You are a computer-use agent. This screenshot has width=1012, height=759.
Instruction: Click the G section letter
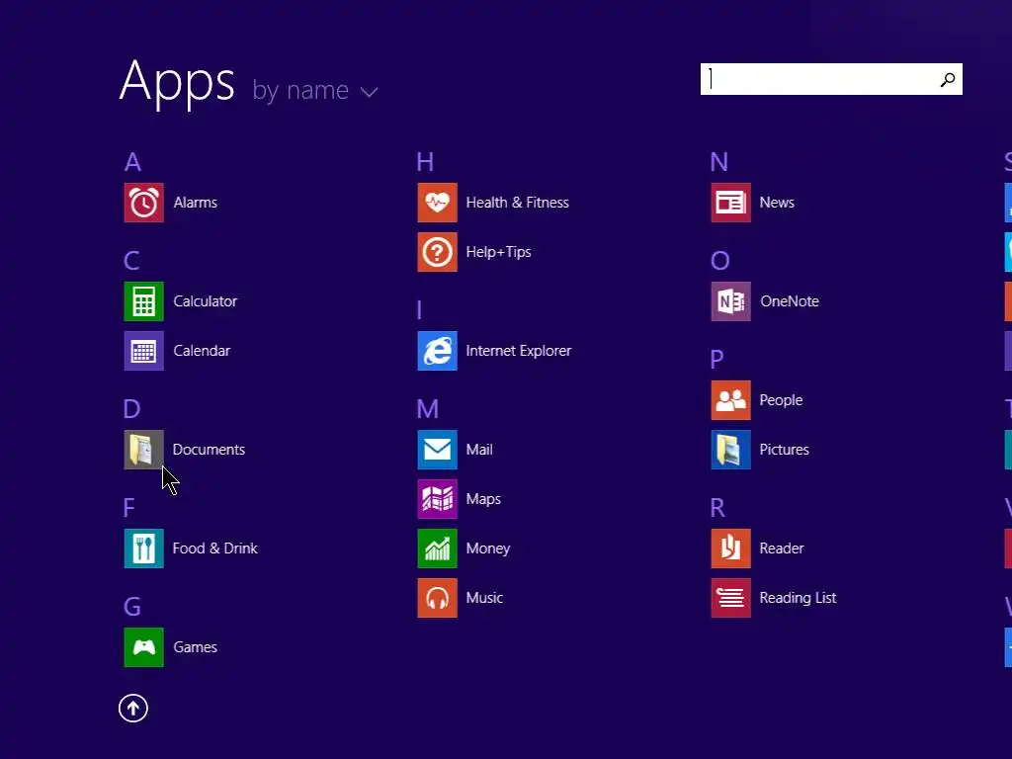[132, 607]
